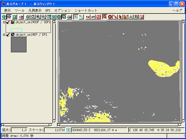Image resolution: width=186 pixels, height=139 pixels.
Task: Click the binoculars view icon
Action: [x=33, y=17]
